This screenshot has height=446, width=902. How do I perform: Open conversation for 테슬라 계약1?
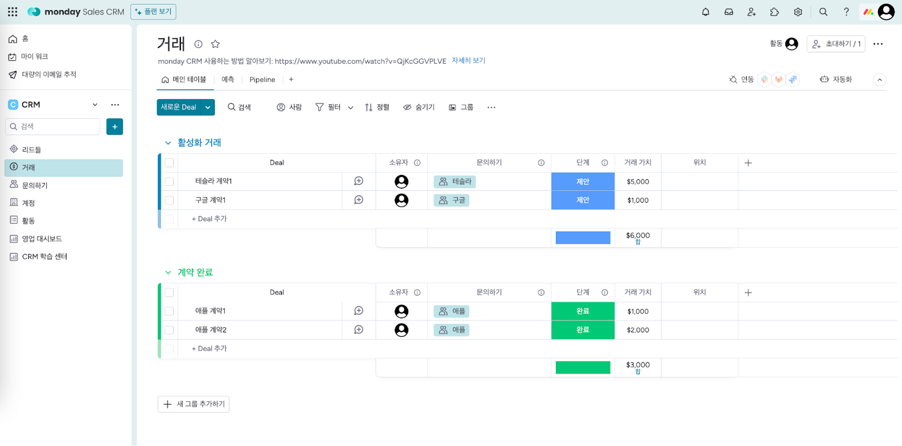[359, 181]
